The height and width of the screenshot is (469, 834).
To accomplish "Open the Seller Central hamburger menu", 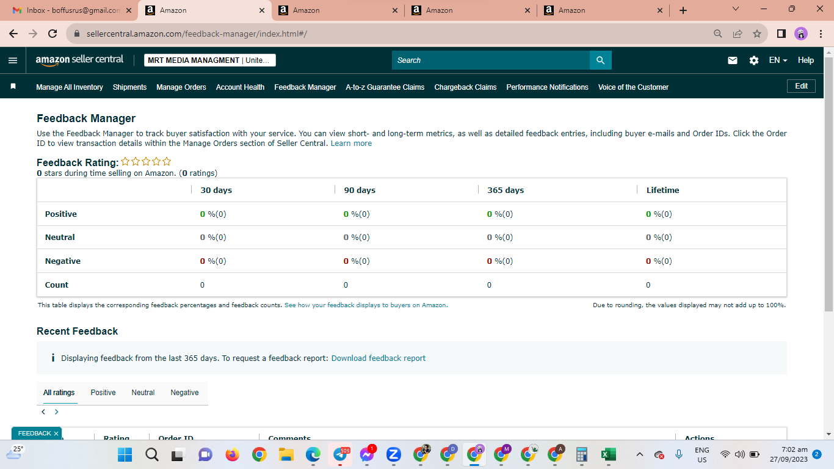I will click(x=13, y=60).
